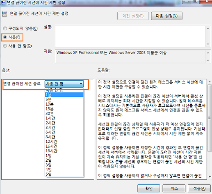Click the 다음 설정(N) button

(x=166, y=16)
